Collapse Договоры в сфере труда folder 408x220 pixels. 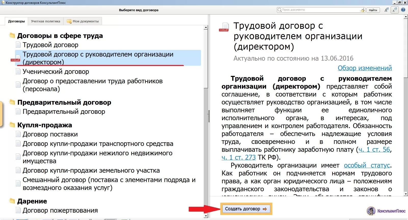[12, 35]
